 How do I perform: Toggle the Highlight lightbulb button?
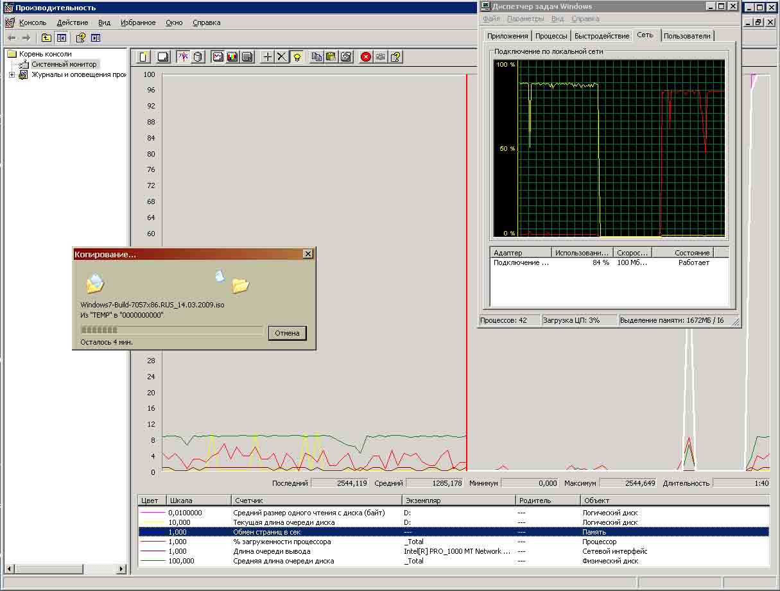click(x=297, y=56)
